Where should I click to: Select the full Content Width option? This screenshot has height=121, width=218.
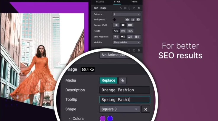tap(130, 25)
